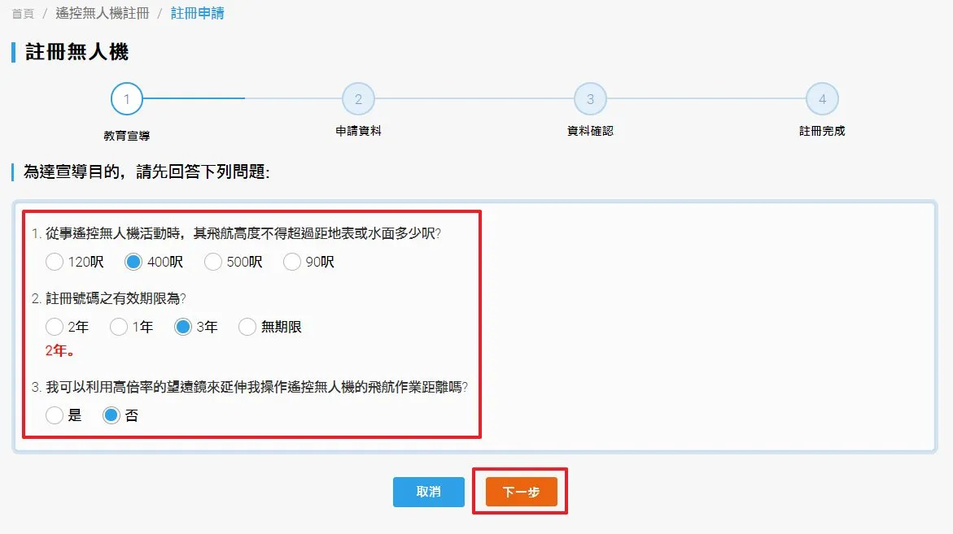
Task: Click step 2 circle 申請資料
Action: click(359, 99)
